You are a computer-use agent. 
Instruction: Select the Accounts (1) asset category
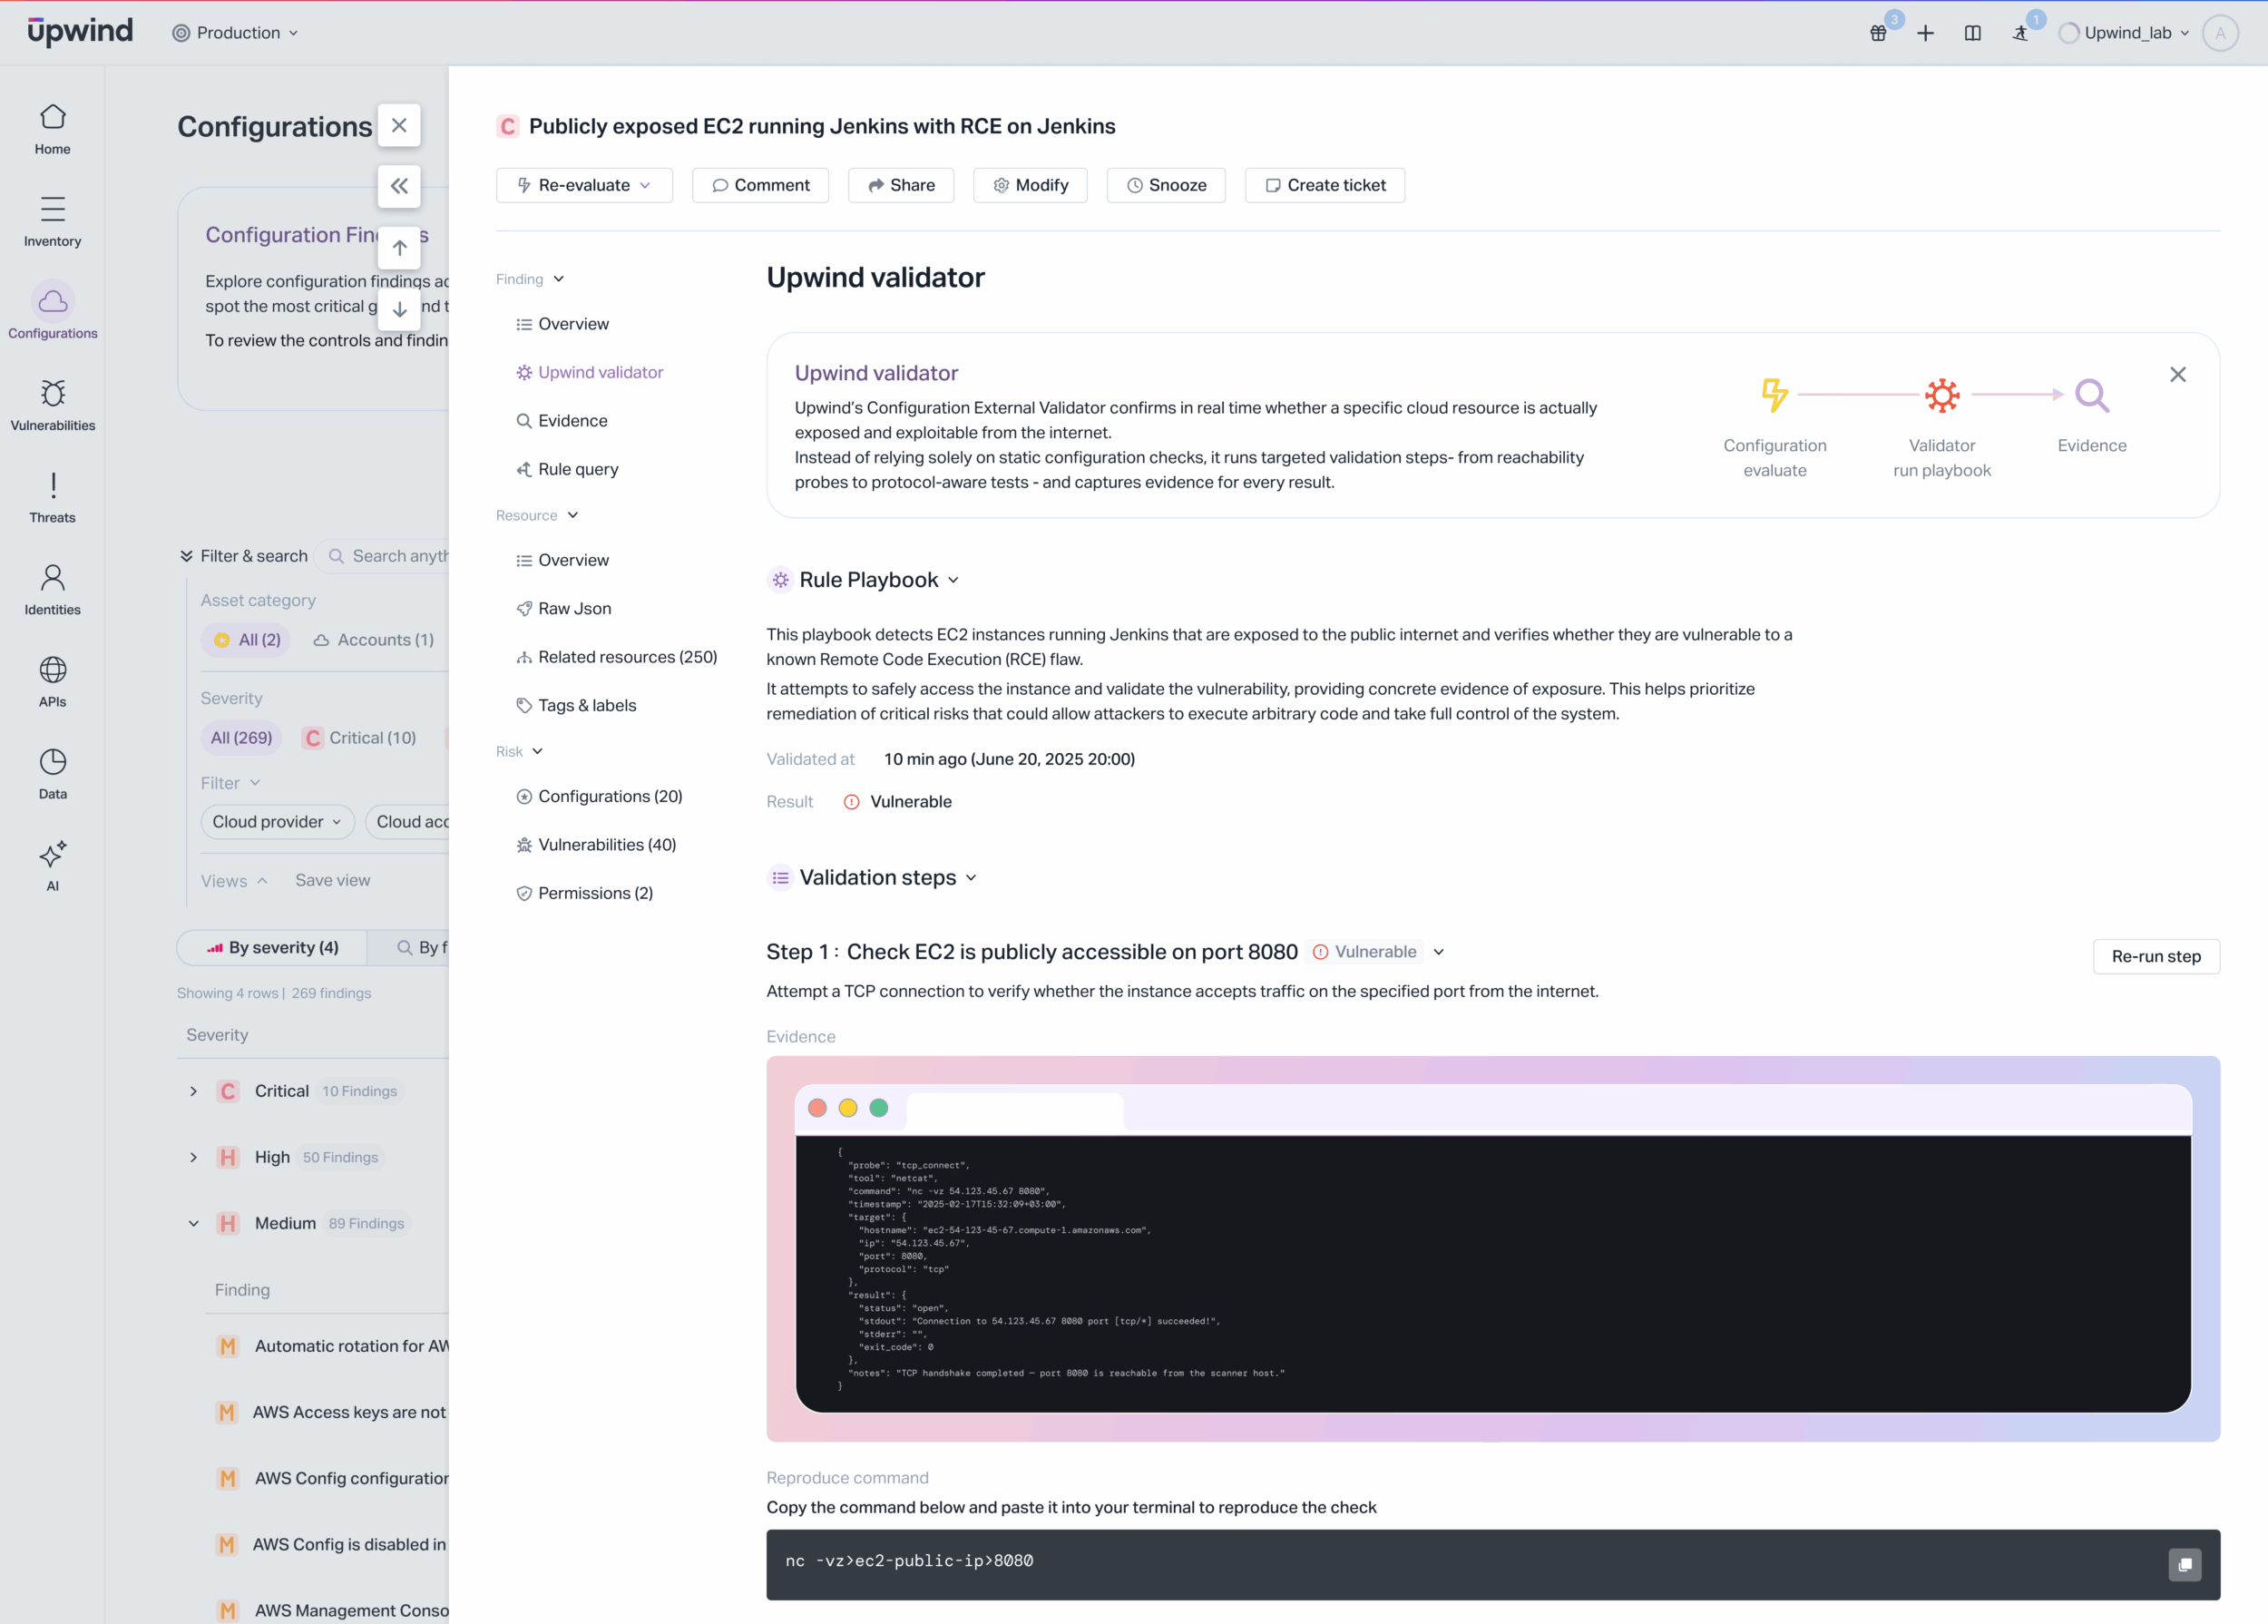click(374, 640)
